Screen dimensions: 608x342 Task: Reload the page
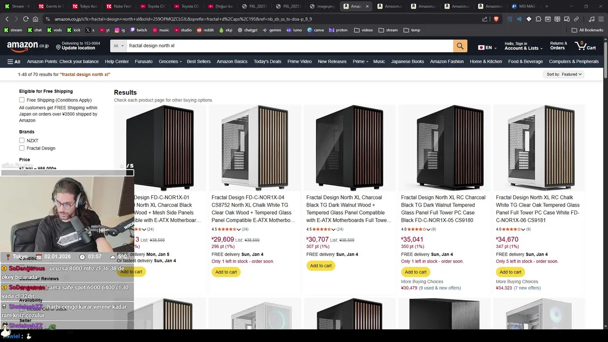(x=26, y=19)
